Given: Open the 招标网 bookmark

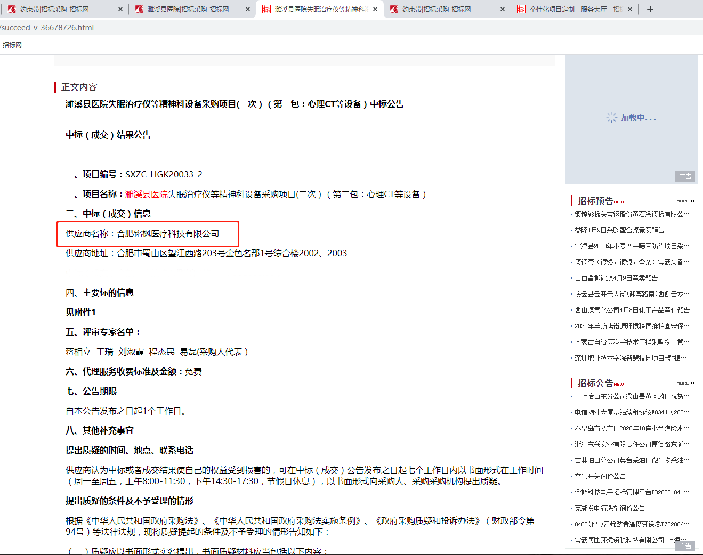Looking at the screenshot, I should pos(12,45).
